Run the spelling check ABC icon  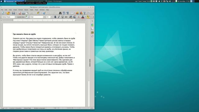pos(64,13)
